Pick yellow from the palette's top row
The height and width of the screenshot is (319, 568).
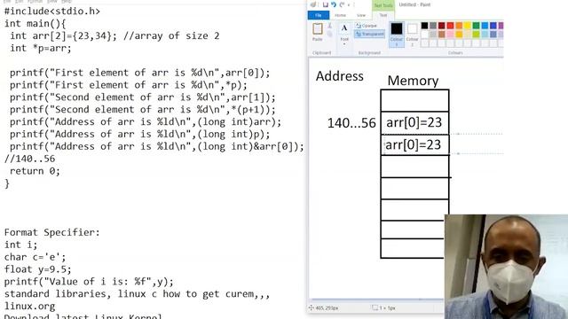click(x=468, y=26)
